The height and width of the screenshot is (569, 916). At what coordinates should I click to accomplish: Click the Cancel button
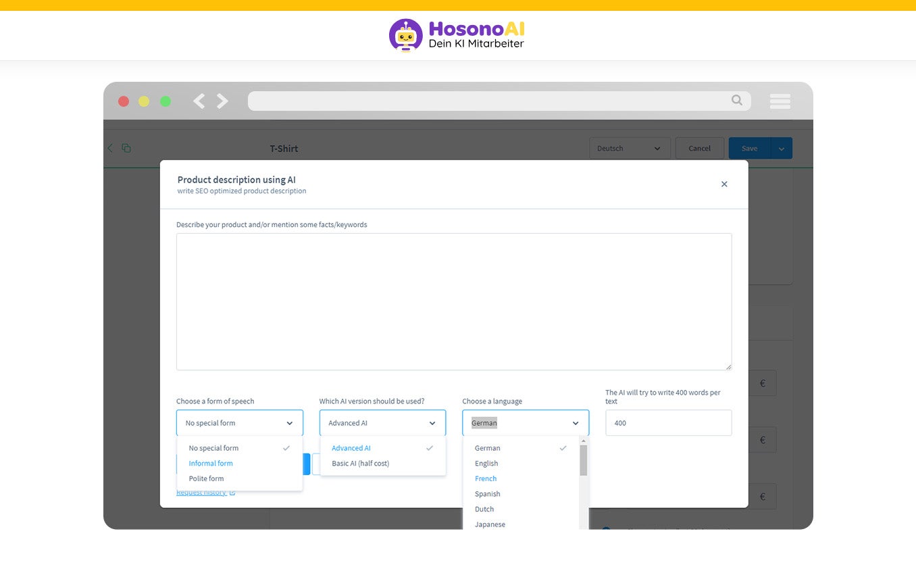700,148
